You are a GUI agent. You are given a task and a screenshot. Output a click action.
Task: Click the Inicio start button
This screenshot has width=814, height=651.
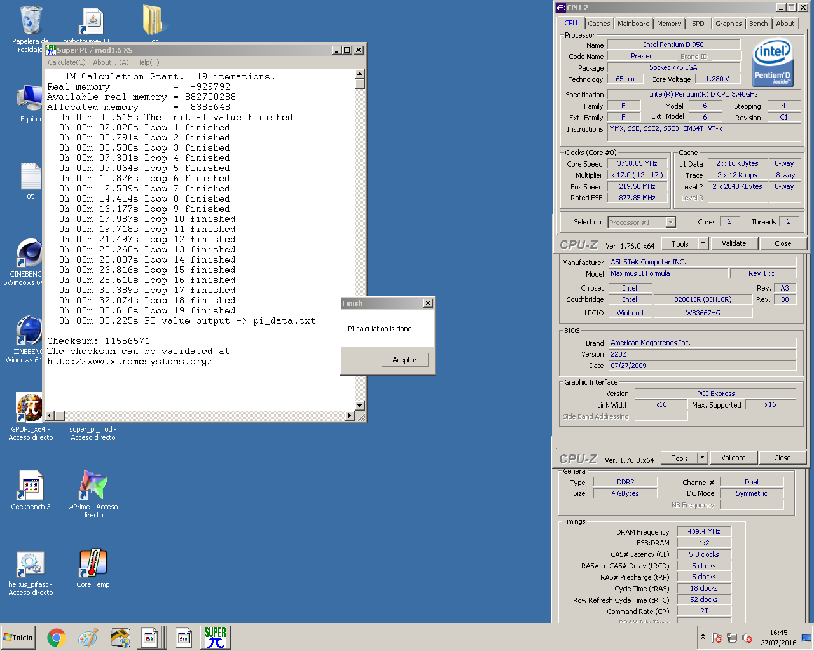18,638
